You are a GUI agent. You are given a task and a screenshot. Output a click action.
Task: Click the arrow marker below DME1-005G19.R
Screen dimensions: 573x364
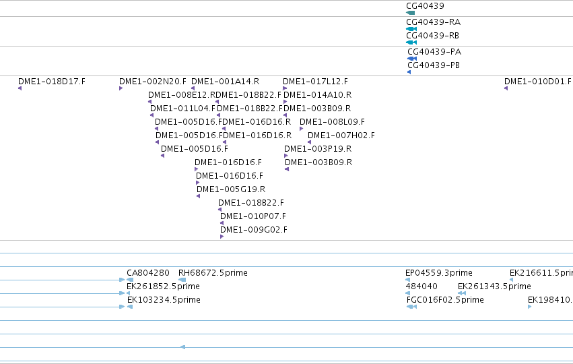(x=198, y=196)
